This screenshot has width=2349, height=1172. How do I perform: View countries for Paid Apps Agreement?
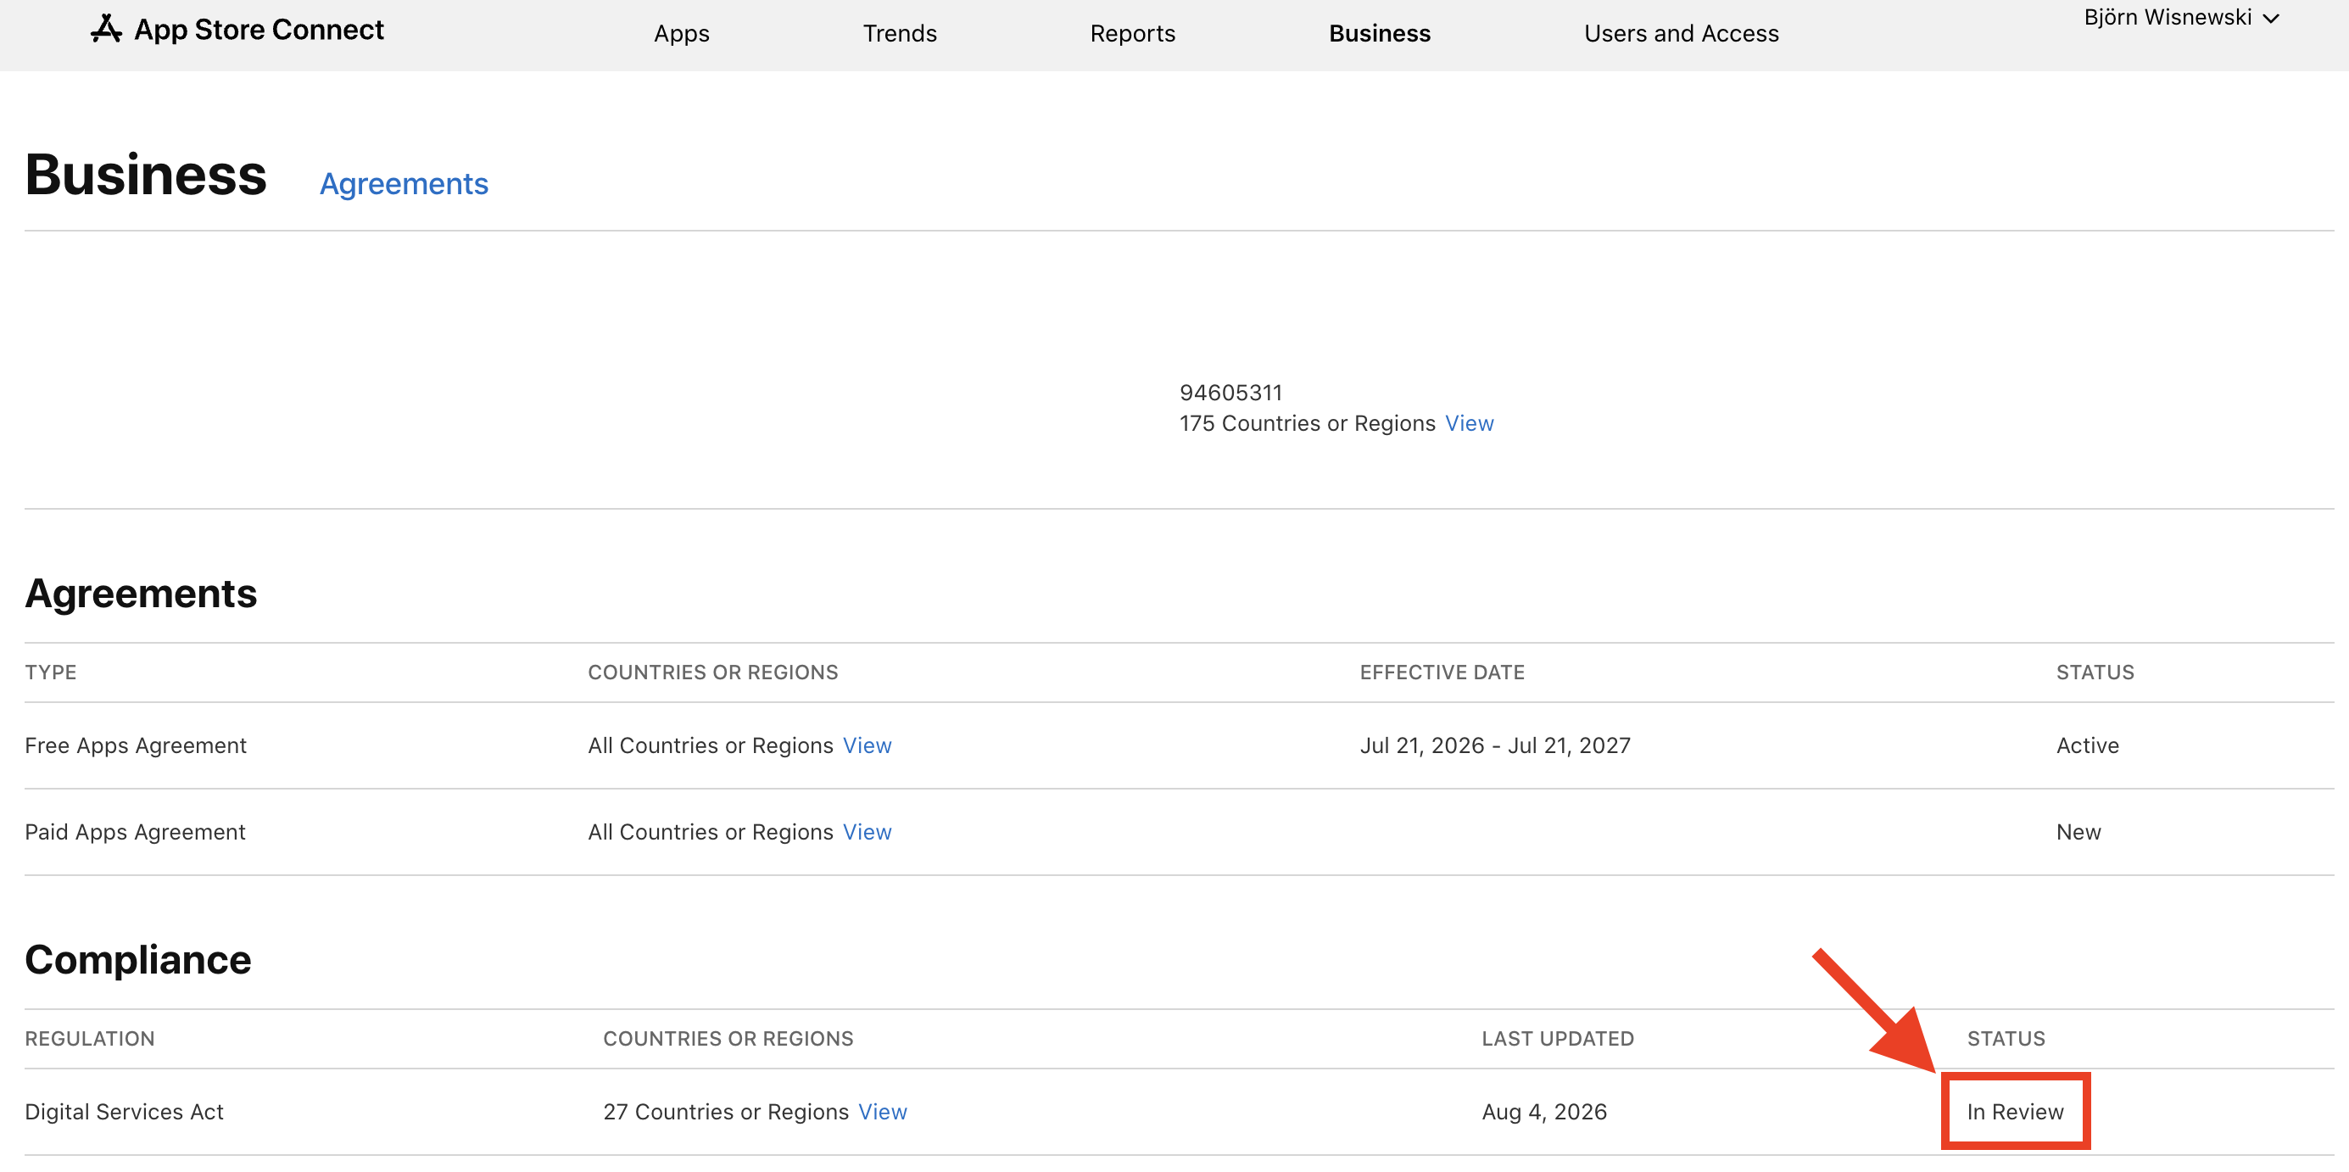[x=867, y=832]
